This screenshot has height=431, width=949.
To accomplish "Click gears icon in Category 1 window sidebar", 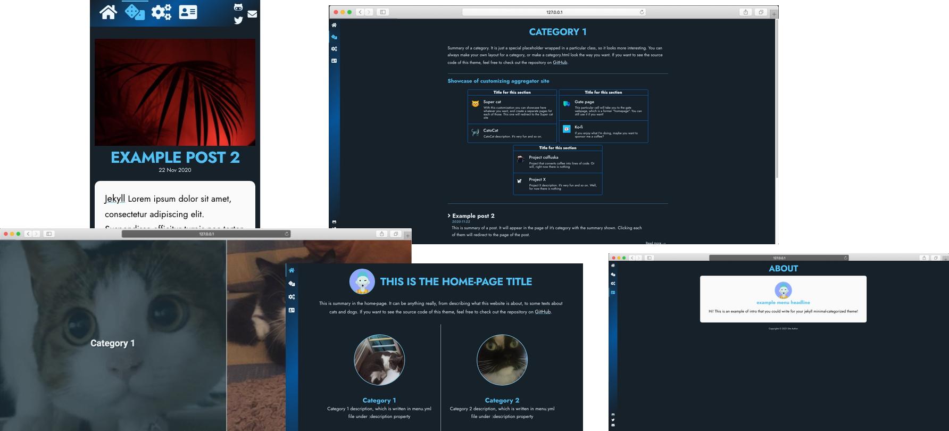I will (334, 49).
